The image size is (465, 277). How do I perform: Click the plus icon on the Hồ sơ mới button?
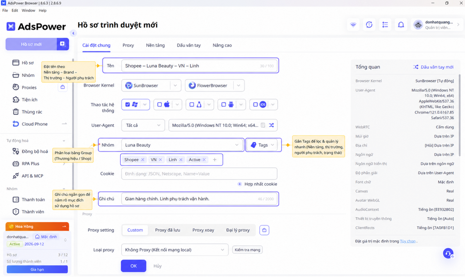point(63,44)
